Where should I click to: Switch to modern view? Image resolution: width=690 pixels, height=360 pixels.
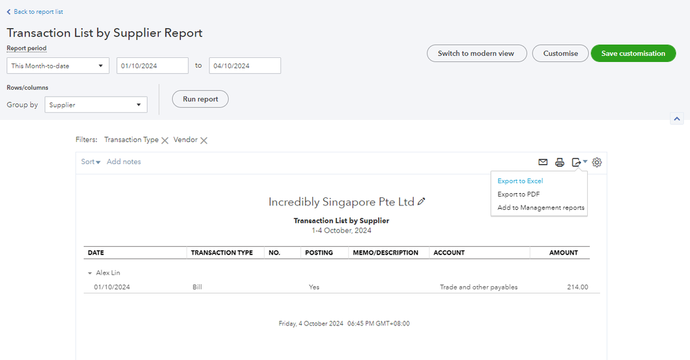click(x=476, y=54)
